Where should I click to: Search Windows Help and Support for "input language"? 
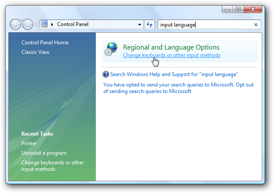tap(174, 74)
